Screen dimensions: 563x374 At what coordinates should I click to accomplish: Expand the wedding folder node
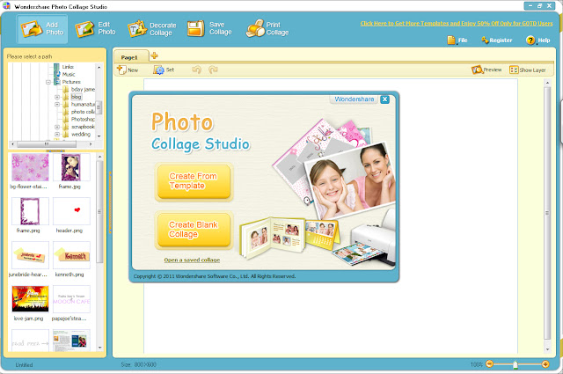click(x=57, y=135)
